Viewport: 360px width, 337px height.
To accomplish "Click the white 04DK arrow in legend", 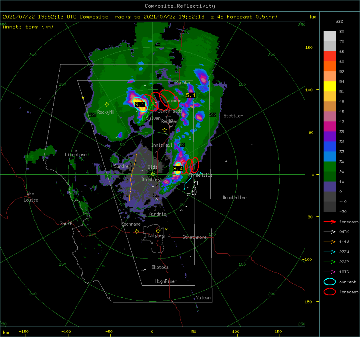I will [x=330, y=232].
